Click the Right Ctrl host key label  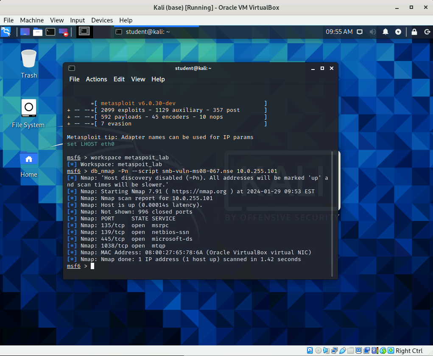tap(409, 351)
